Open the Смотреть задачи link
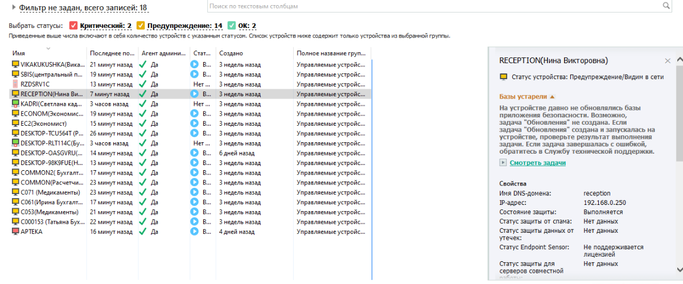 click(537, 163)
